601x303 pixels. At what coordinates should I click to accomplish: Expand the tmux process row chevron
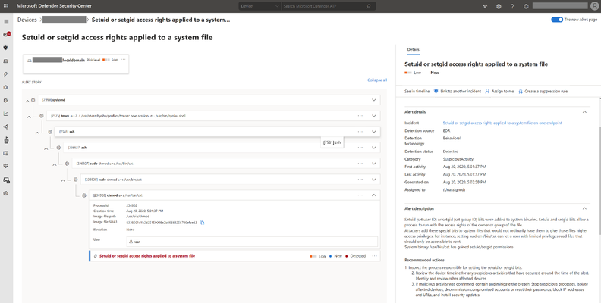[373, 116]
